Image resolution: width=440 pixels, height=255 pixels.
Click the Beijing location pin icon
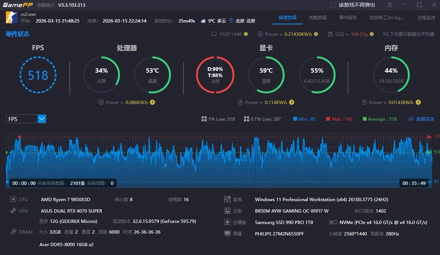click(x=231, y=21)
